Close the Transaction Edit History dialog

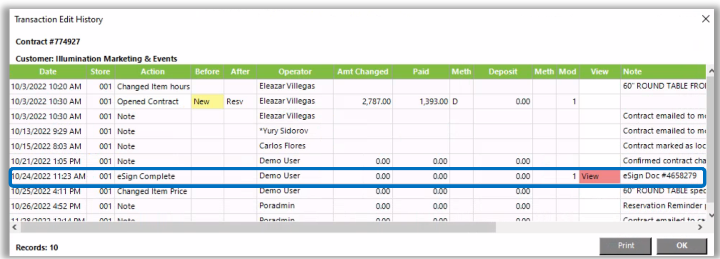point(705,19)
